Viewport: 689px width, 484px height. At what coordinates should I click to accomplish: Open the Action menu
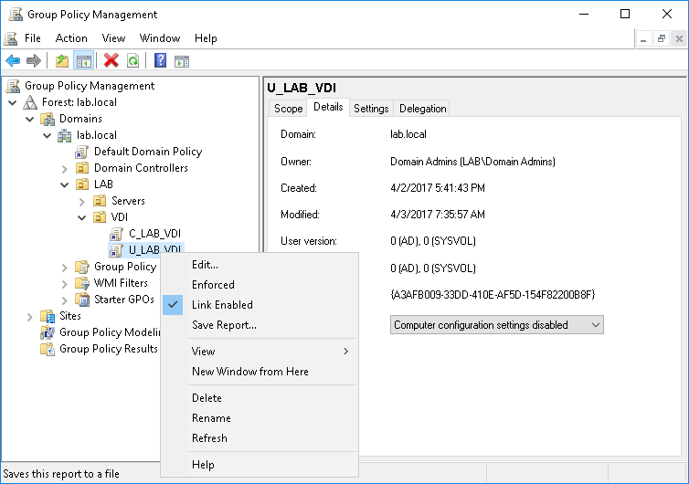point(71,38)
